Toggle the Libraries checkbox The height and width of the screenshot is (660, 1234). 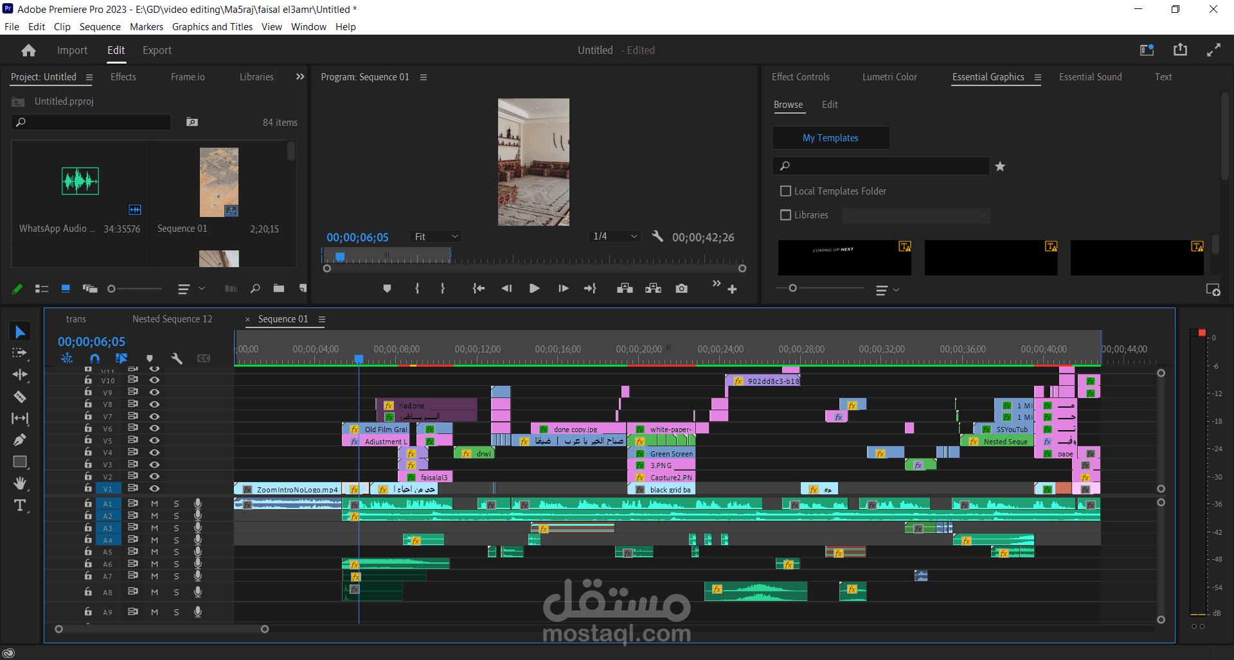785,215
